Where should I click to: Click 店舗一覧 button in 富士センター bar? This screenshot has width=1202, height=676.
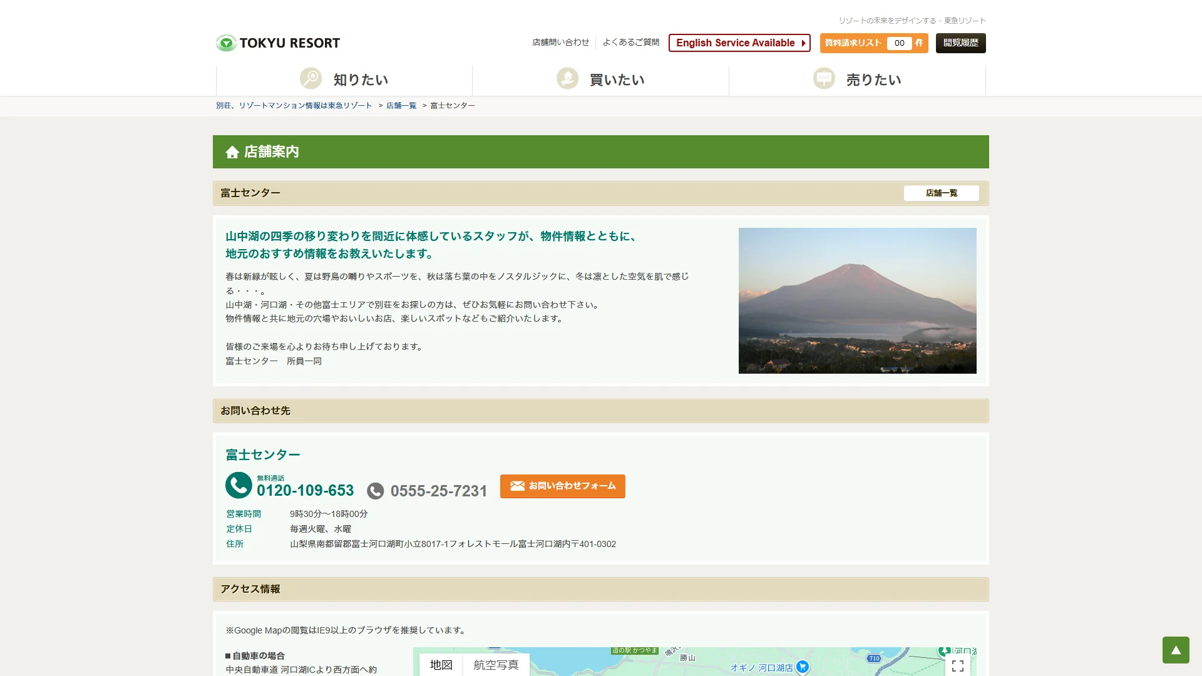pyautogui.click(x=942, y=193)
